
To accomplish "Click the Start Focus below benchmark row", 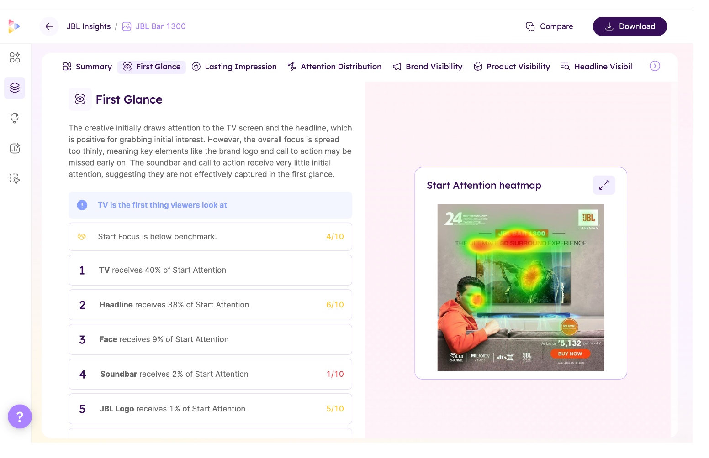I will click(x=210, y=237).
